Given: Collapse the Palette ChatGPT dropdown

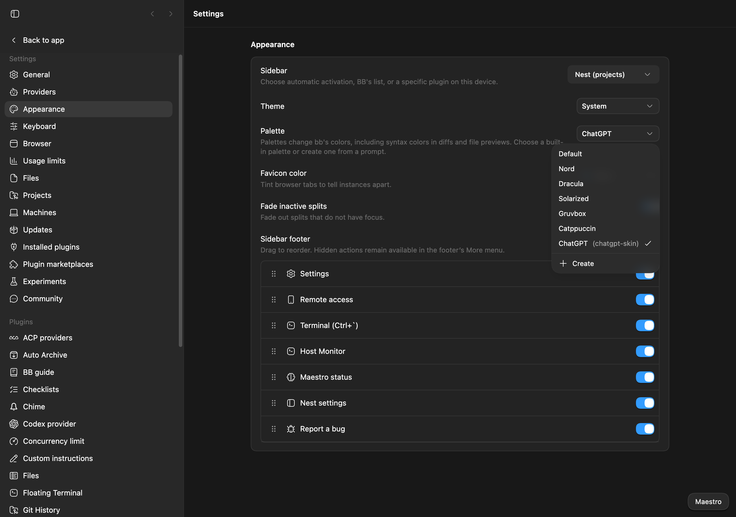Looking at the screenshot, I should coord(618,134).
